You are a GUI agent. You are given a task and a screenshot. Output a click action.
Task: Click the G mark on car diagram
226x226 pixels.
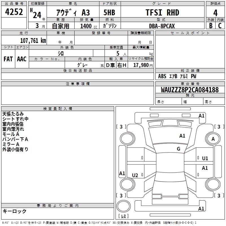(179, 149)
